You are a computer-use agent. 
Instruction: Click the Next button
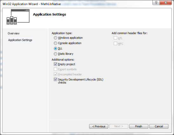click(119, 126)
